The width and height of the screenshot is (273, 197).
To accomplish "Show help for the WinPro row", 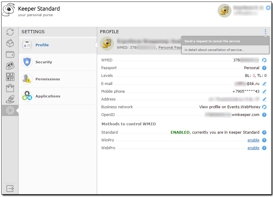I will tap(264, 140).
